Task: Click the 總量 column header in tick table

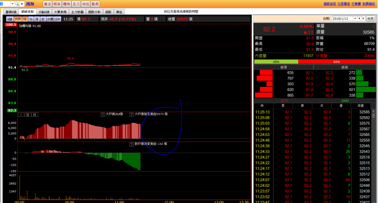Action: [x=361, y=106]
